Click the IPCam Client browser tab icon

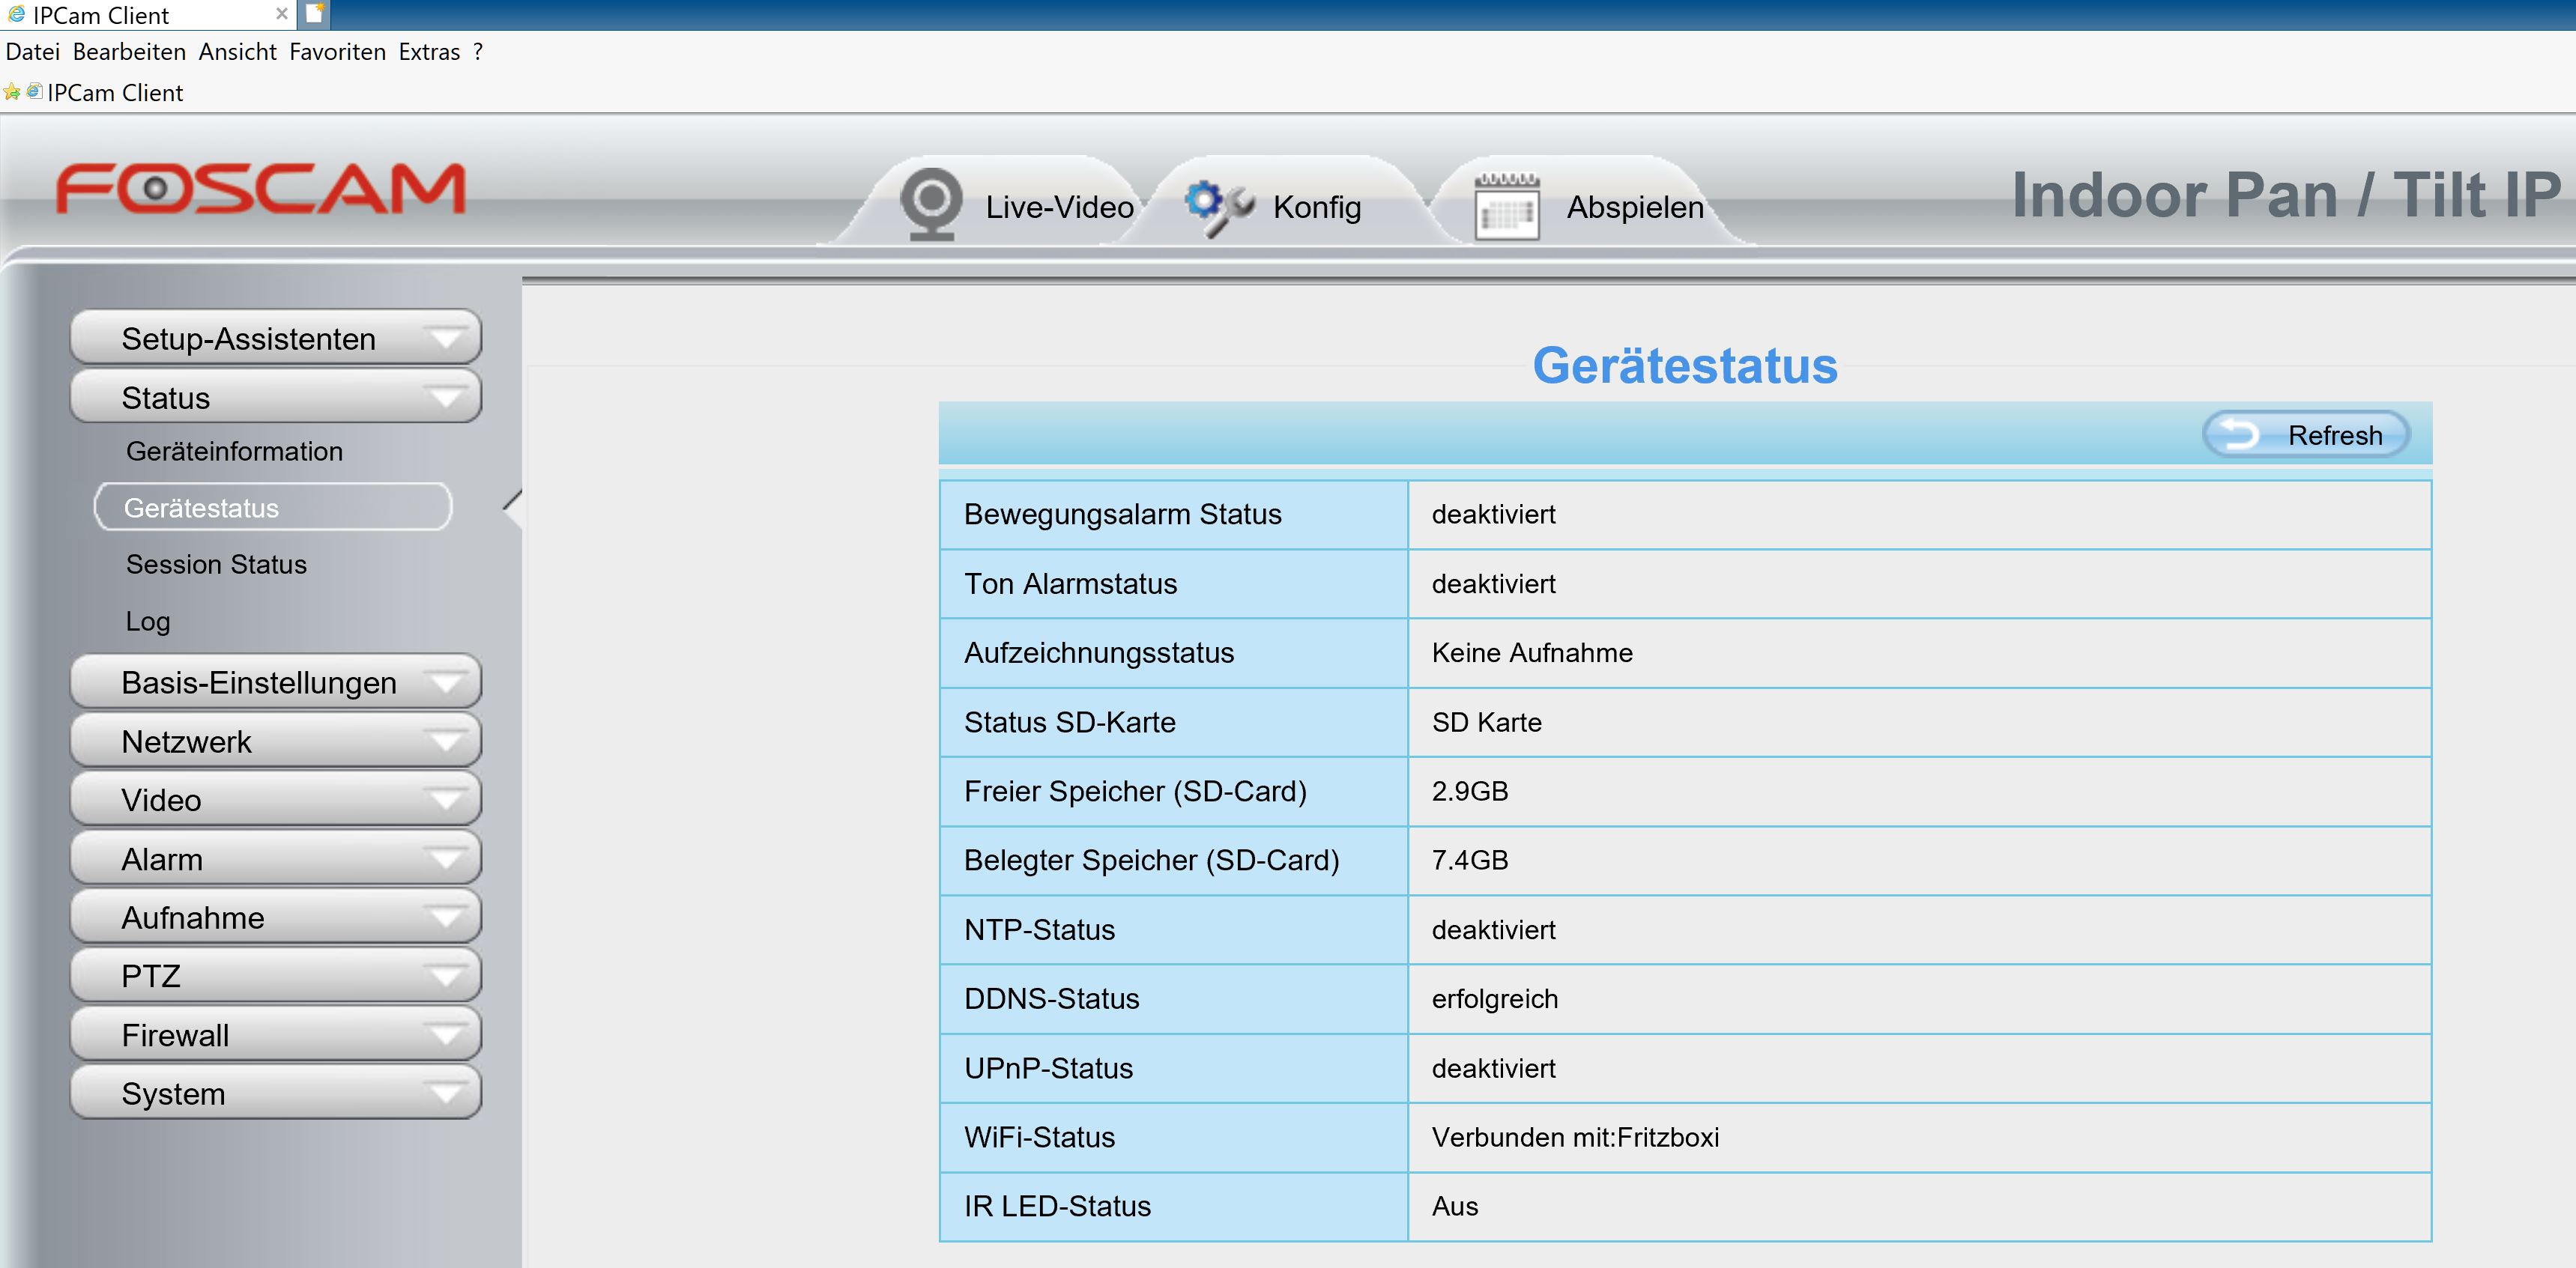(x=15, y=13)
